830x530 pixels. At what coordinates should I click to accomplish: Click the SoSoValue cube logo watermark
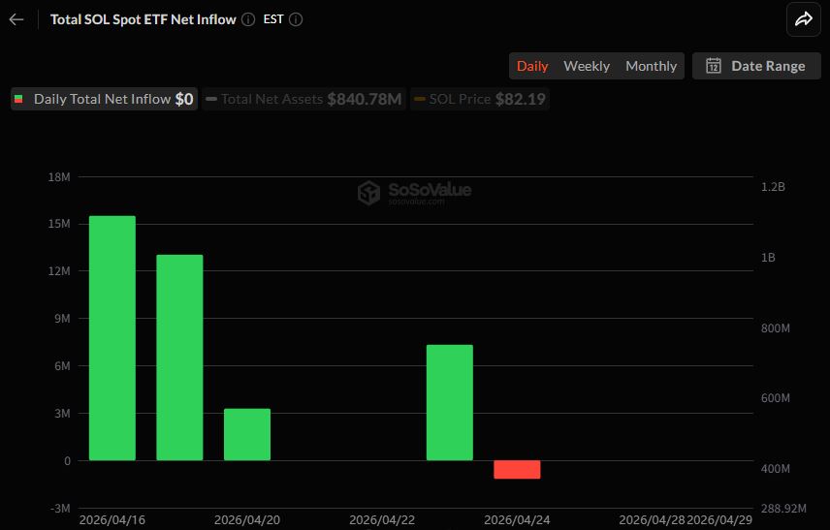368,192
